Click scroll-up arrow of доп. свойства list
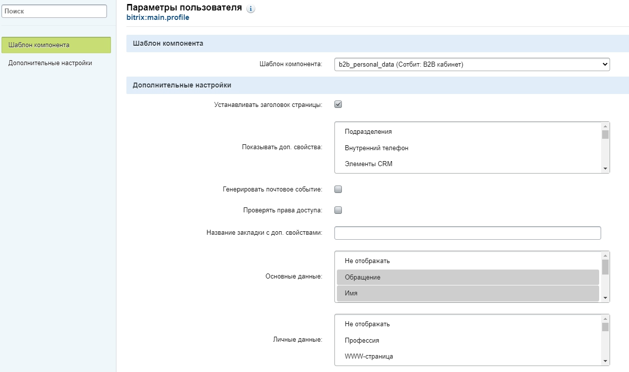This screenshot has height=372, width=629. [x=605, y=126]
